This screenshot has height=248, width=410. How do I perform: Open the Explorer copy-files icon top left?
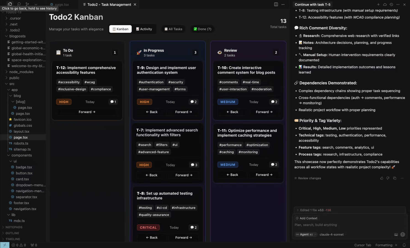pos(10,4)
